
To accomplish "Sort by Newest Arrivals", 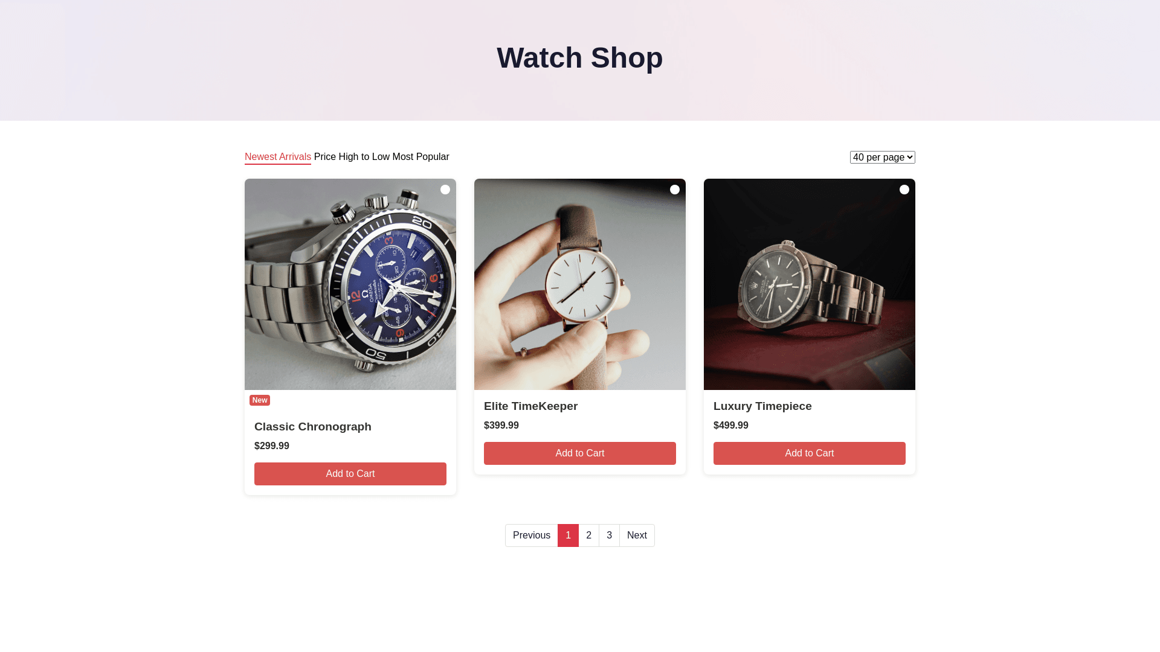I will (278, 157).
